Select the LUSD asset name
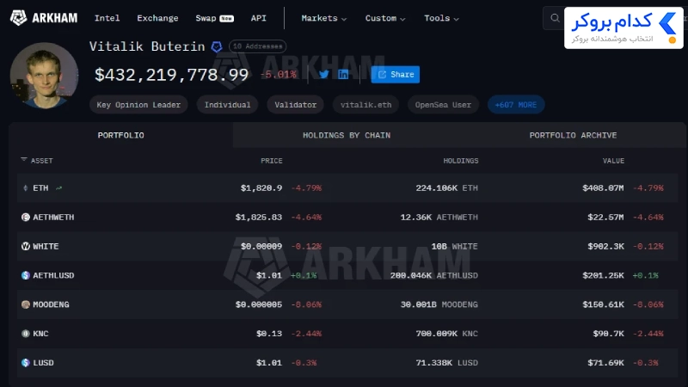The width and height of the screenshot is (688, 387). pos(43,362)
